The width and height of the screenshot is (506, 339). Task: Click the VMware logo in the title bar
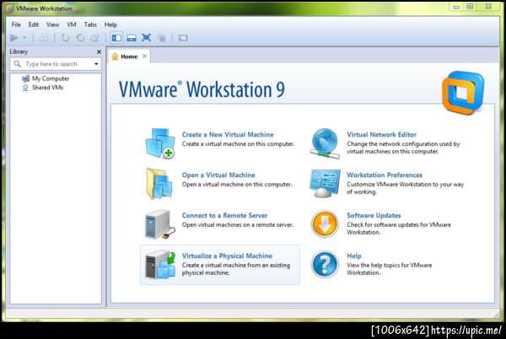coord(9,8)
